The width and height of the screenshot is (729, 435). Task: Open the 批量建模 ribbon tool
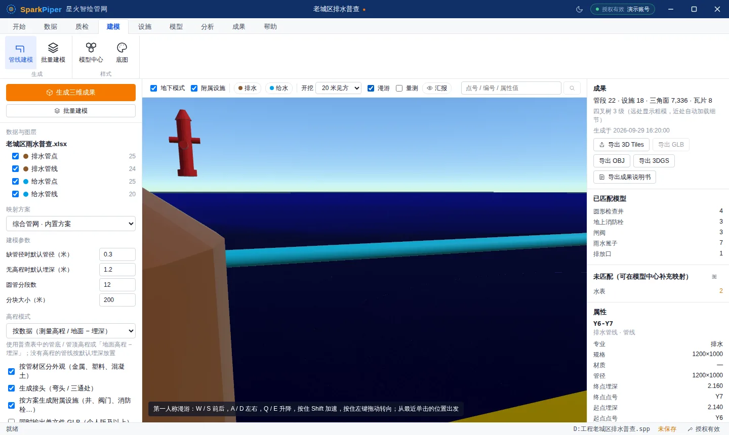[53, 53]
